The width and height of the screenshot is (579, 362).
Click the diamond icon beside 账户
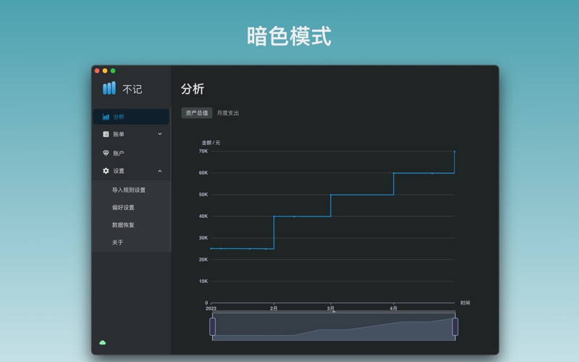pos(106,153)
